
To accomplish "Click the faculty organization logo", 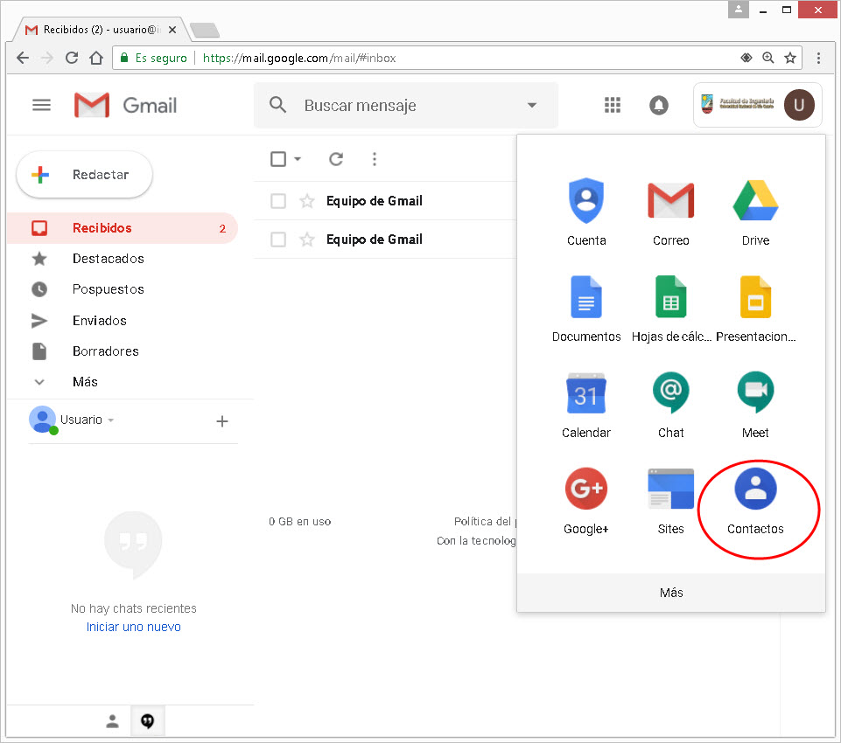I will [738, 104].
